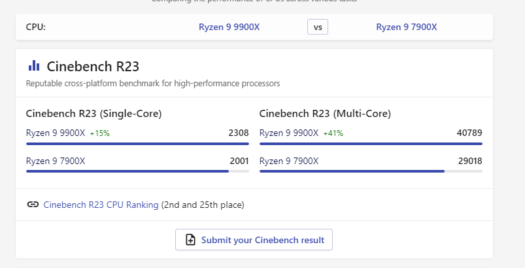
Task: Click the single-core score 2001
Action: pyautogui.click(x=239, y=161)
